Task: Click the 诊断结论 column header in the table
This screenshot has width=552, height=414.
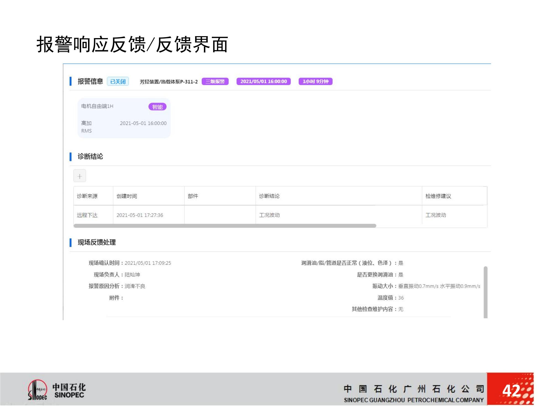Action: (269, 196)
